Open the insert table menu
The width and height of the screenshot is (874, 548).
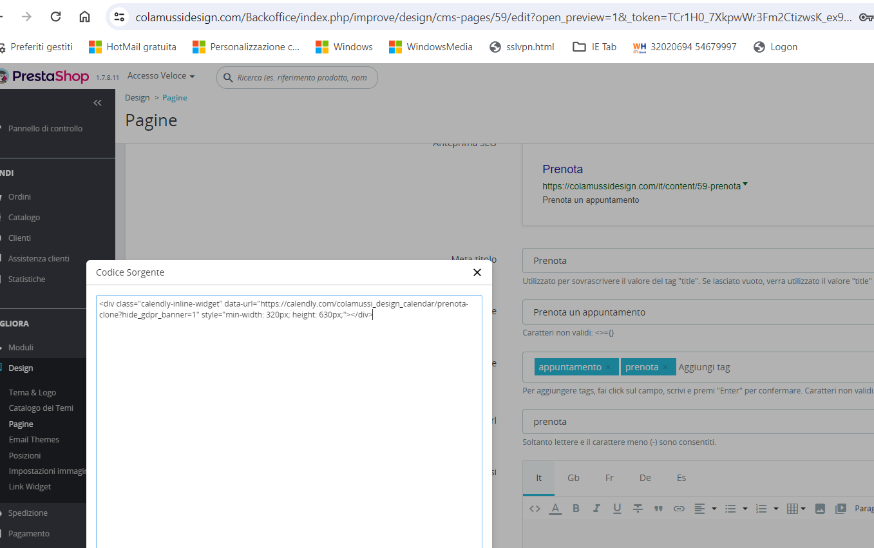[x=796, y=509]
